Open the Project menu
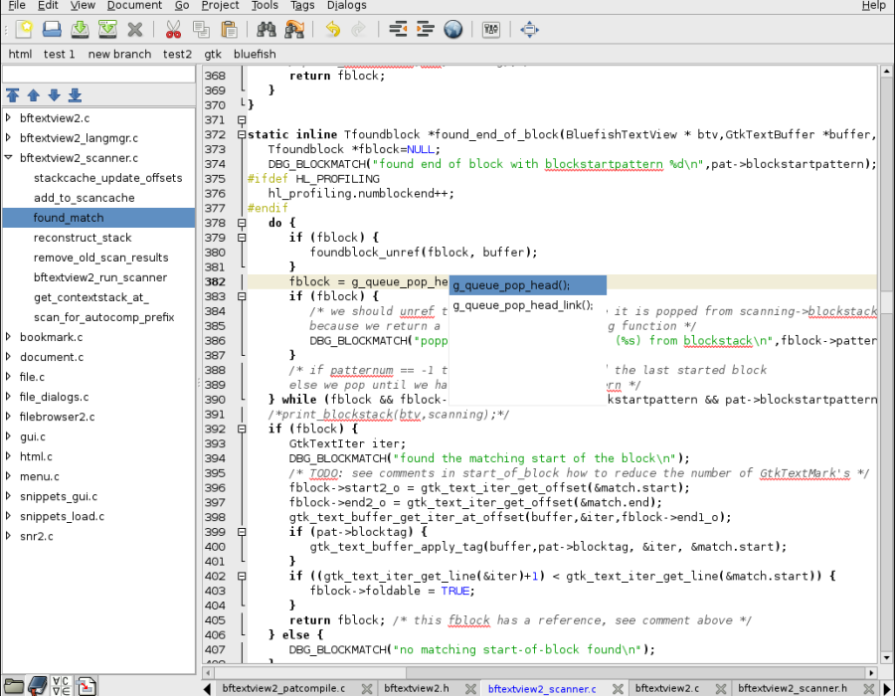 point(220,6)
